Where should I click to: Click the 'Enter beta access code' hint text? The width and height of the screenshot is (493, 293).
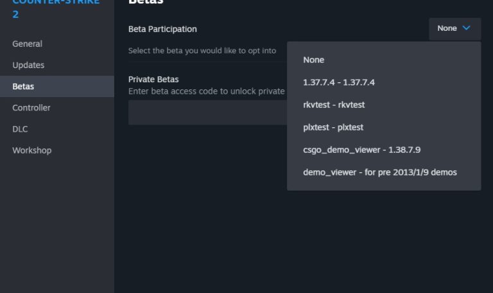point(206,91)
